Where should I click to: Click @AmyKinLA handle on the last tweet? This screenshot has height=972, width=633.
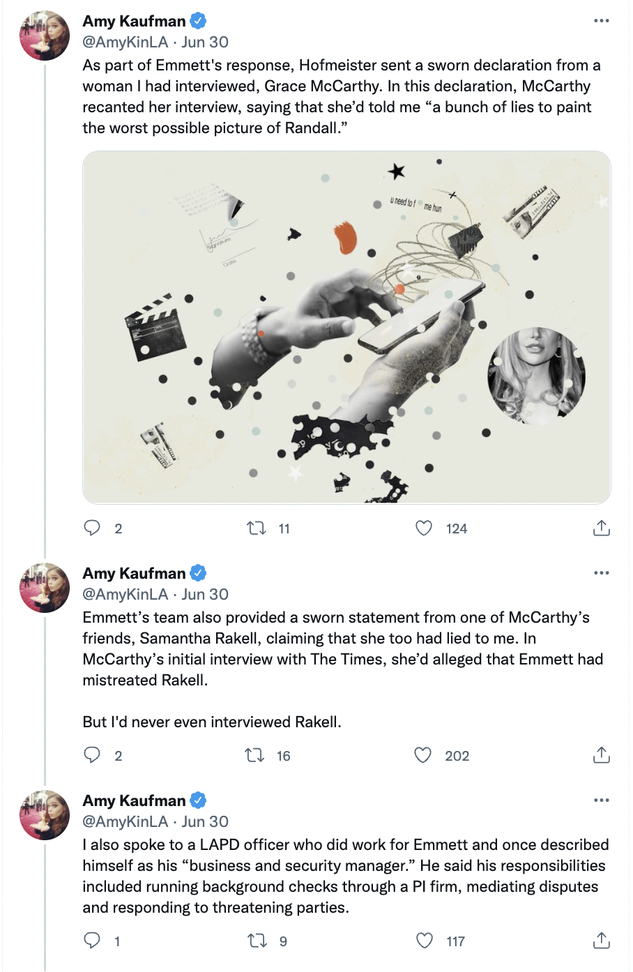pos(125,821)
